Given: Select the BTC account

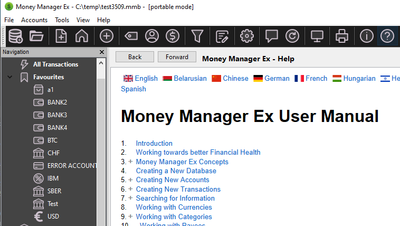Looking at the screenshot, I should [x=52, y=140].
